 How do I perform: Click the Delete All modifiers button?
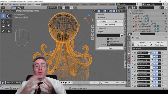(x=158, y=43)
